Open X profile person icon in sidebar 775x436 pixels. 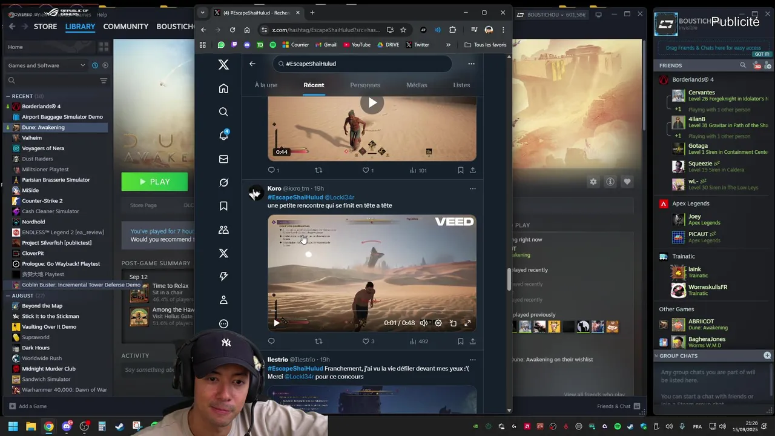223,300
